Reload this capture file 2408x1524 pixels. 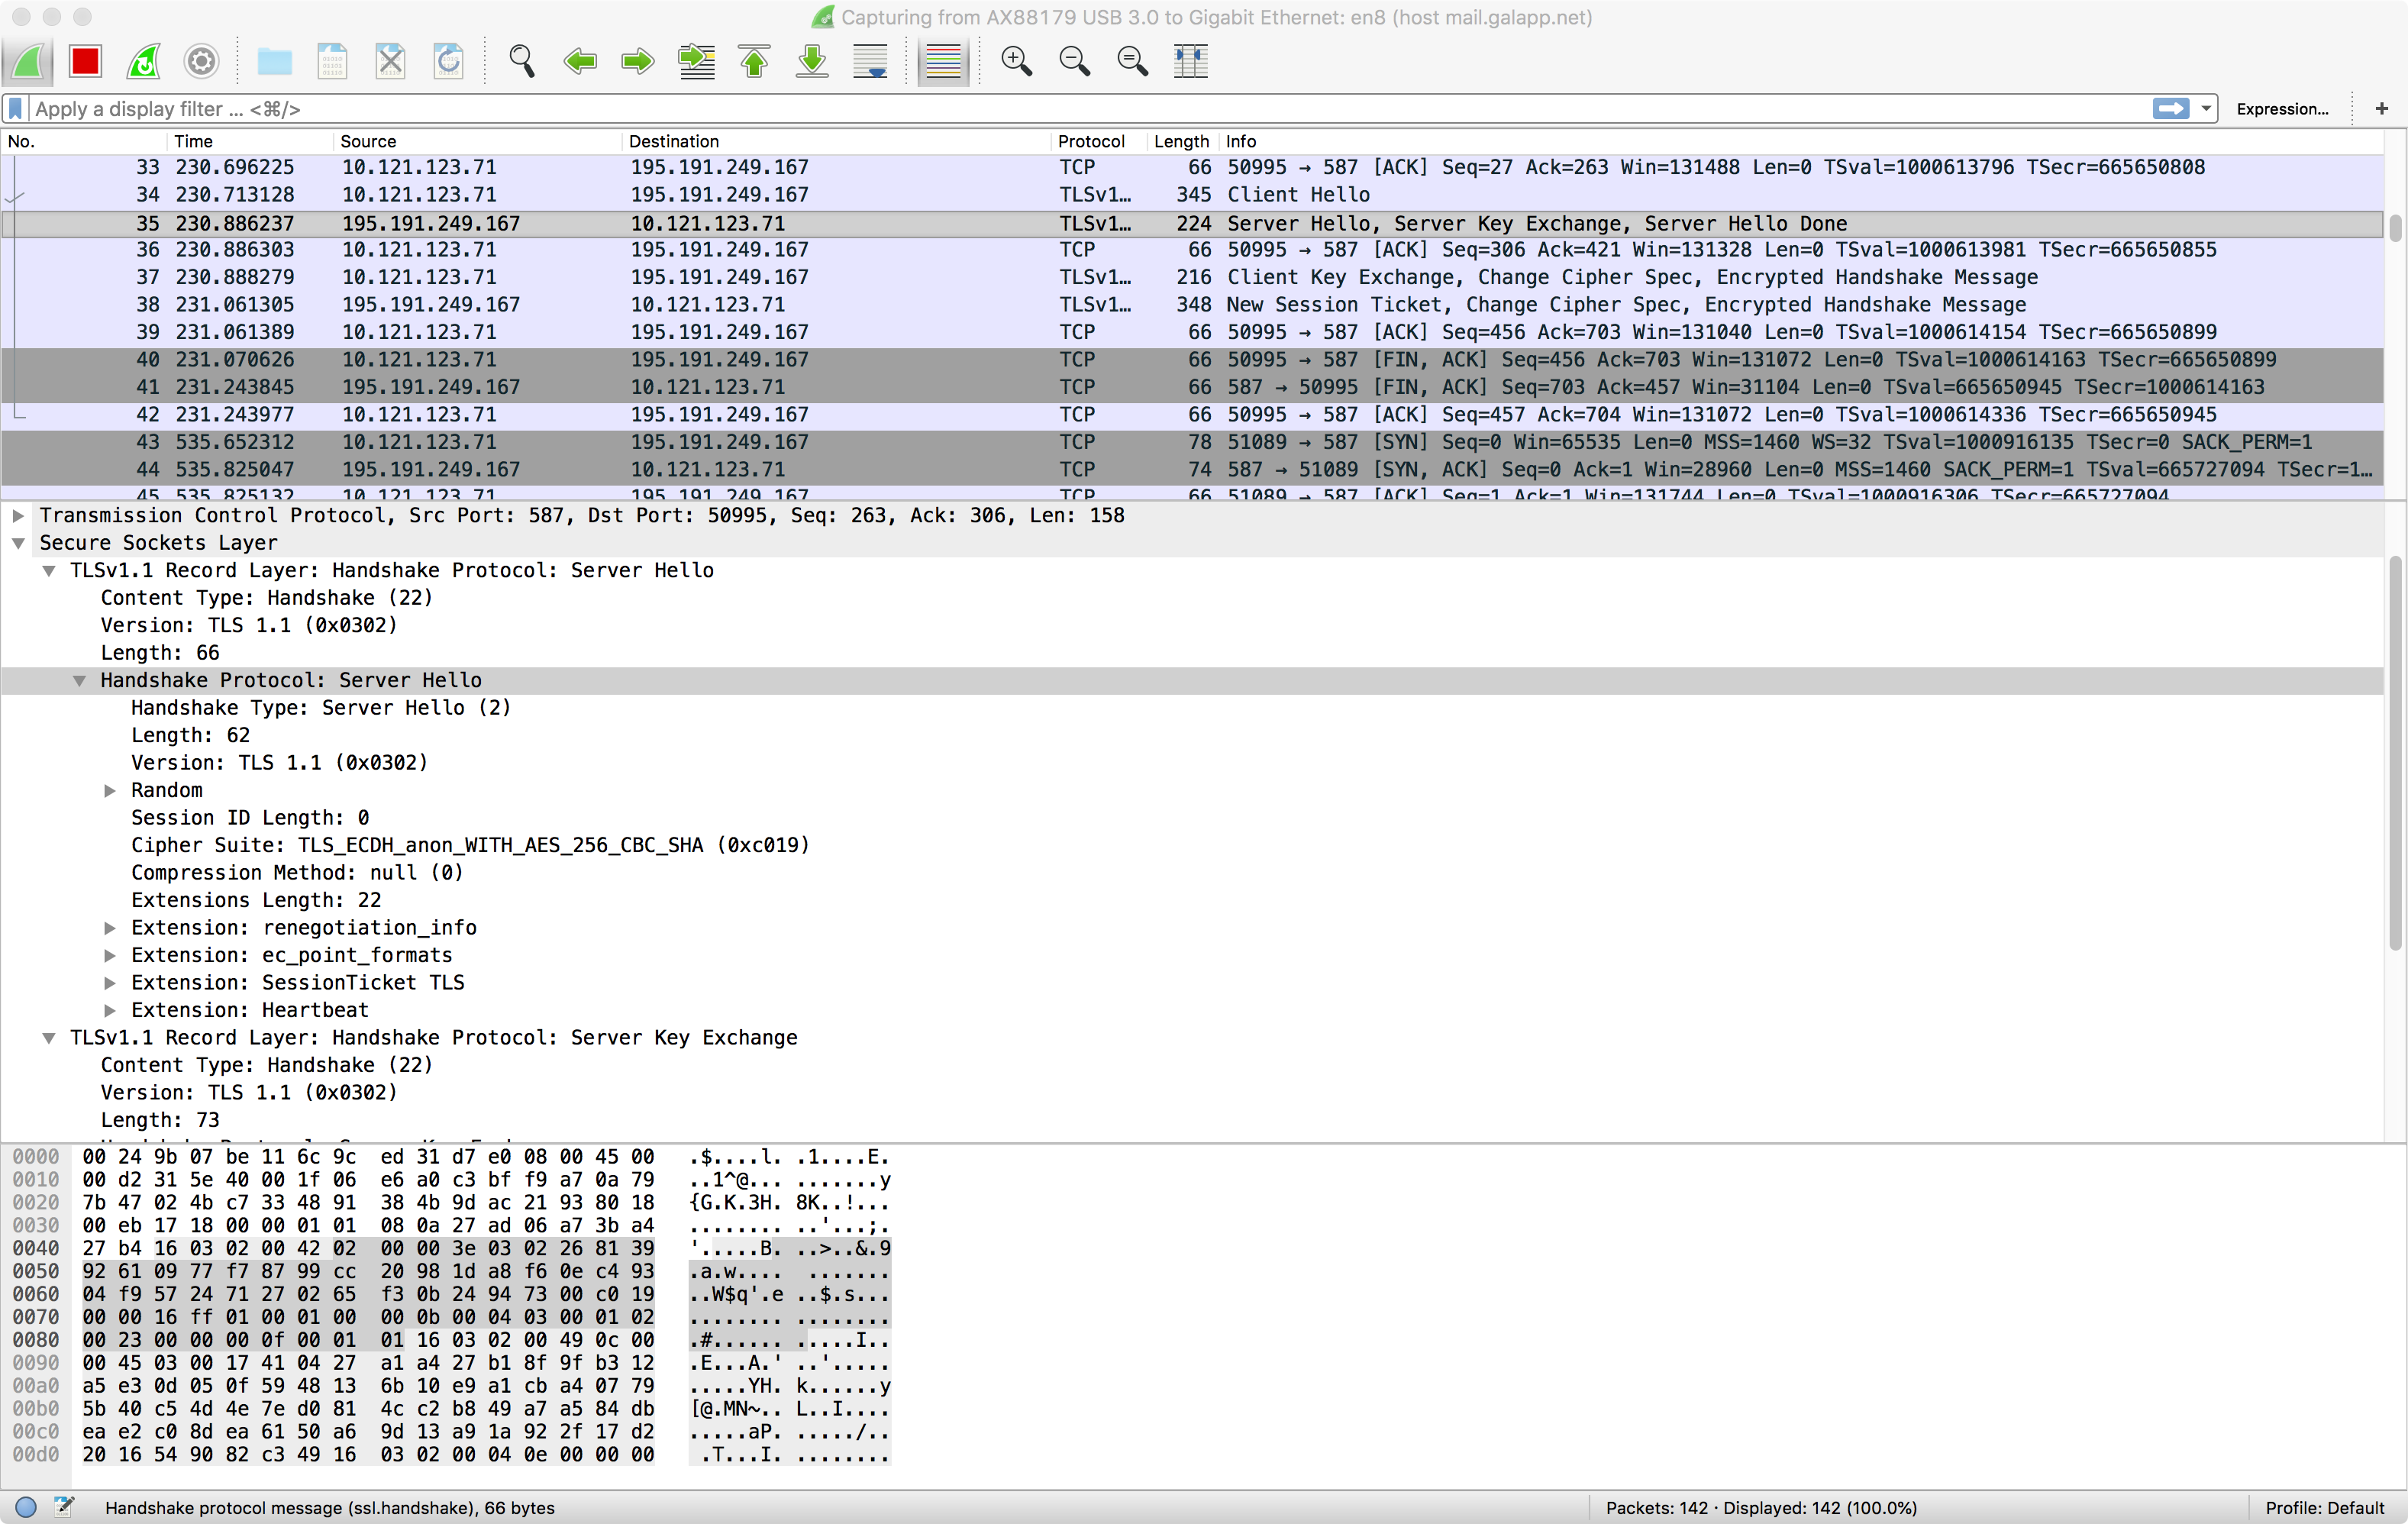448,61
